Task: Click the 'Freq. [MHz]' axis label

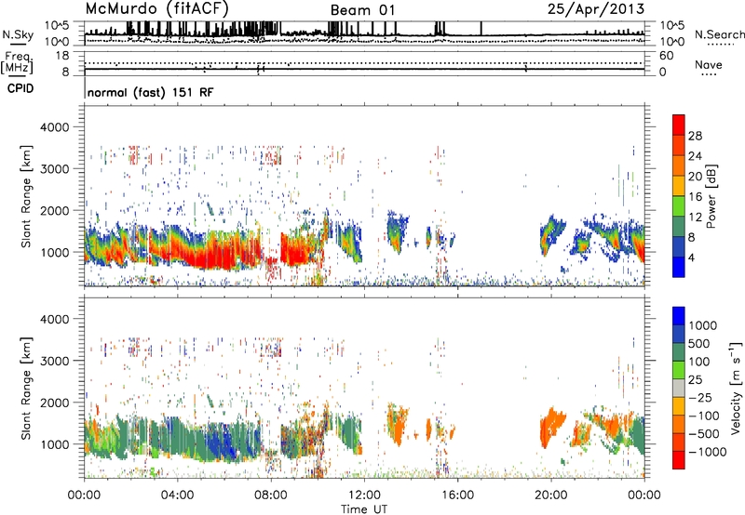Action: [18, 62]
